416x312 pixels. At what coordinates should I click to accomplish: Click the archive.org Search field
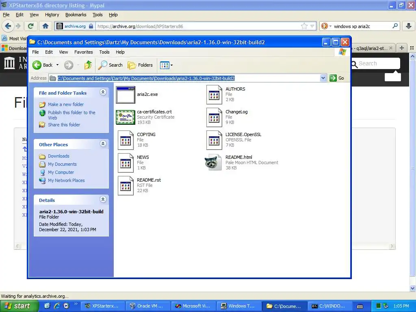tap(379, 64)
